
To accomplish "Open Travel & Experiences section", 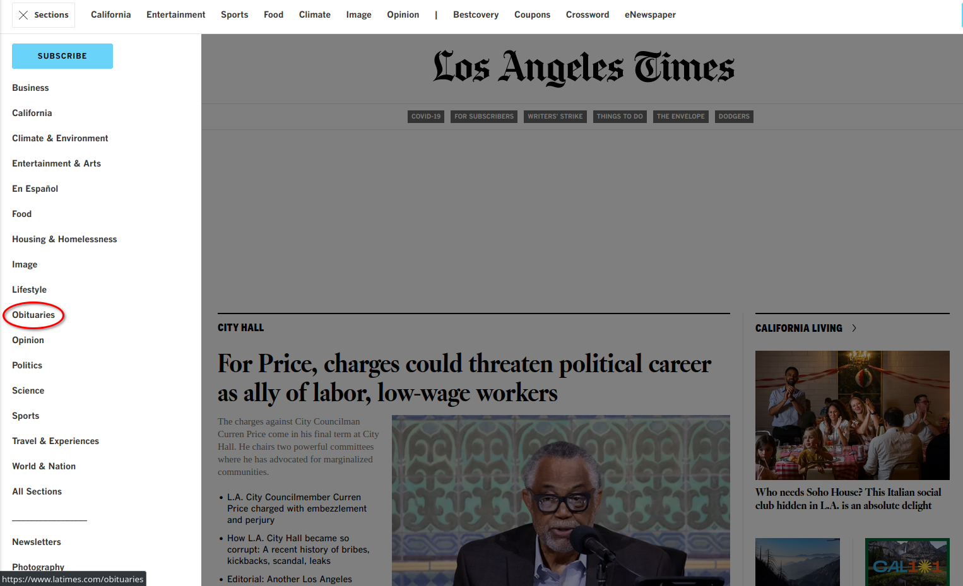I will click(56, 441).
